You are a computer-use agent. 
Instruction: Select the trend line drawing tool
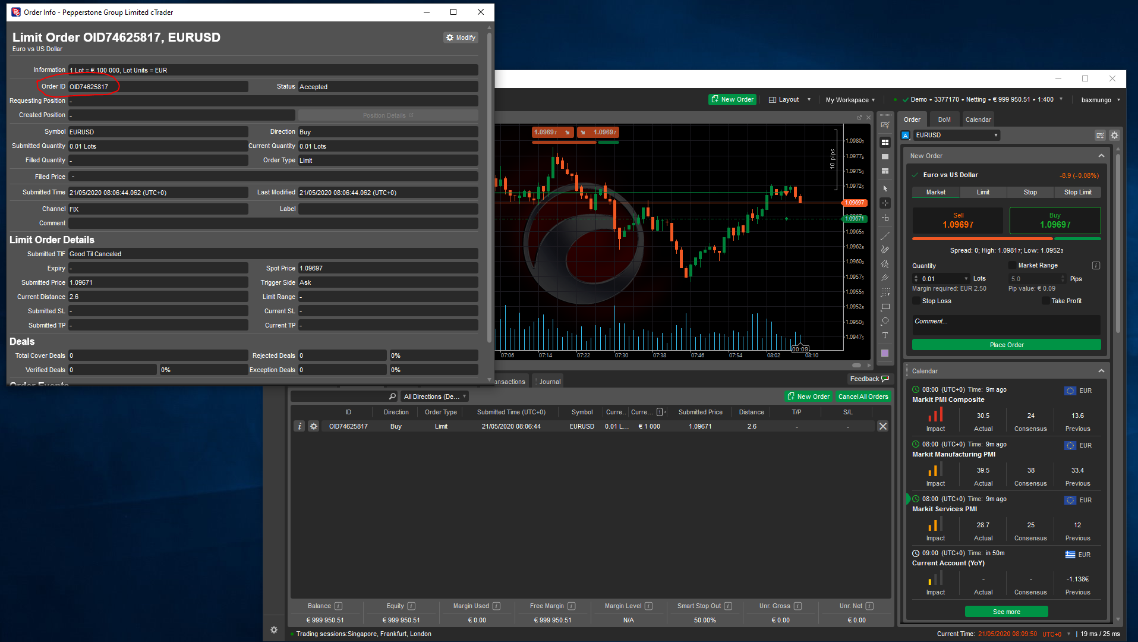pyautogui.click(x=885, y=236)
